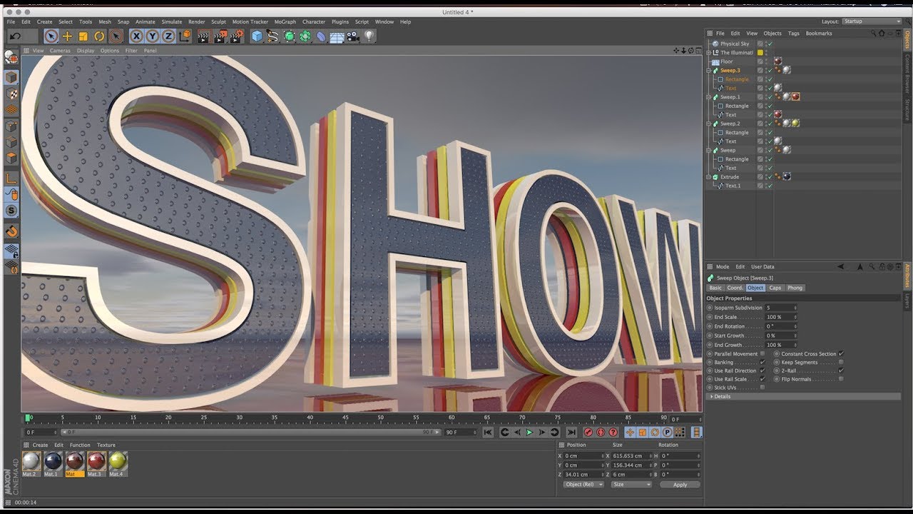Select the Rotate tool in top toolbar

point(99,36)
